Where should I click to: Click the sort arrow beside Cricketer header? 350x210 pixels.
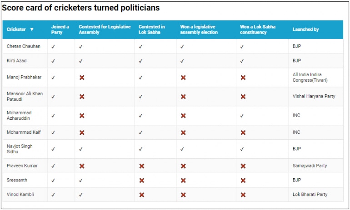coord(32,29)
